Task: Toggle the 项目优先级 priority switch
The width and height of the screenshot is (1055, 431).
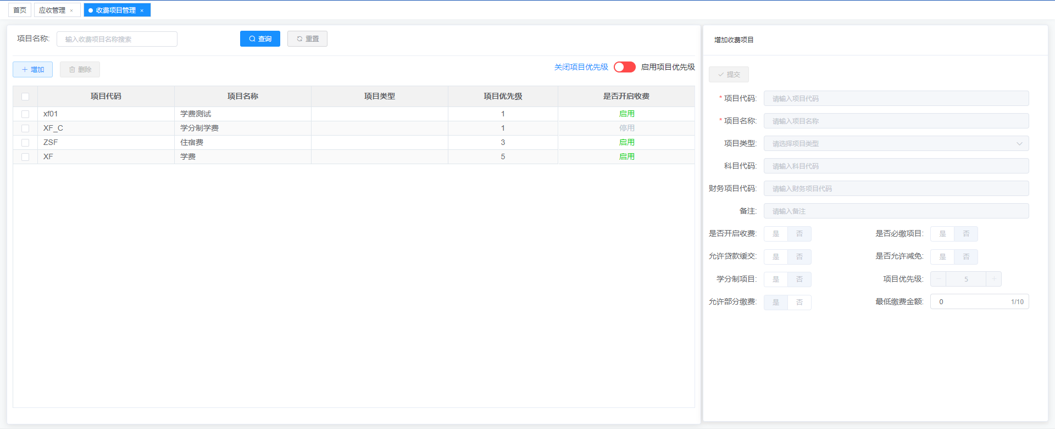Action: (625, 67)
